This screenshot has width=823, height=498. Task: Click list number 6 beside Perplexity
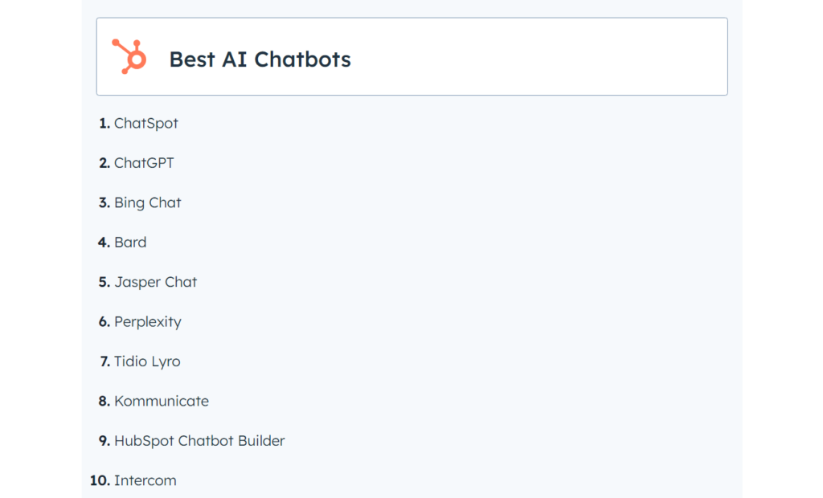click(x=104, y=322)
